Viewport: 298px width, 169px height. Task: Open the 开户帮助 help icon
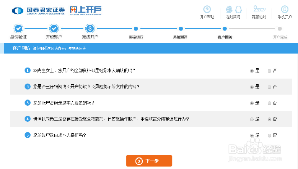207,9
